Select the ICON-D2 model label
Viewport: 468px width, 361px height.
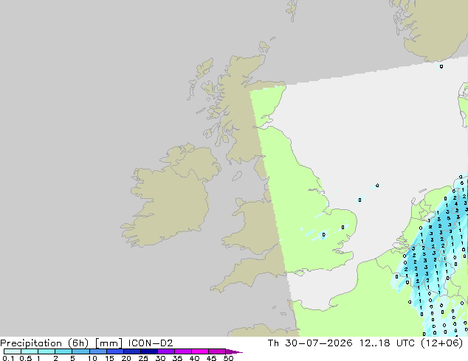[151, 343]
